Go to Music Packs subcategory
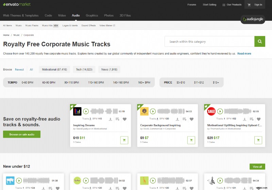Viewport: 272px width, 190px height. [32, 25]
